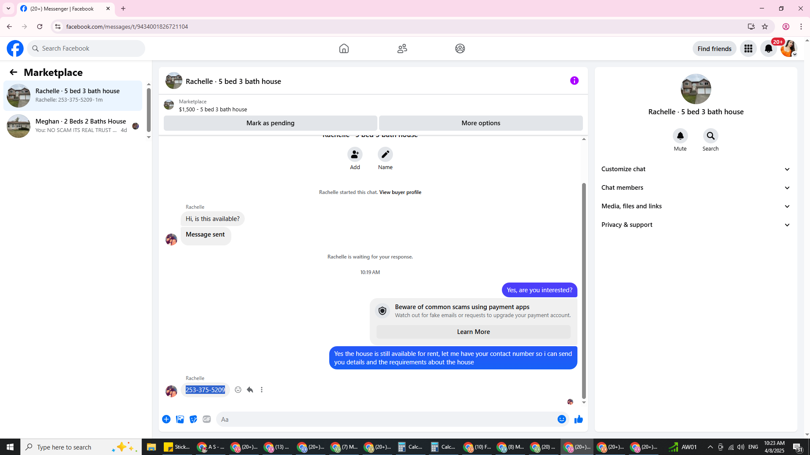Viewport: 810px width, 455px height.
Task: Open Windows Start menu
Action: point(10,447)
